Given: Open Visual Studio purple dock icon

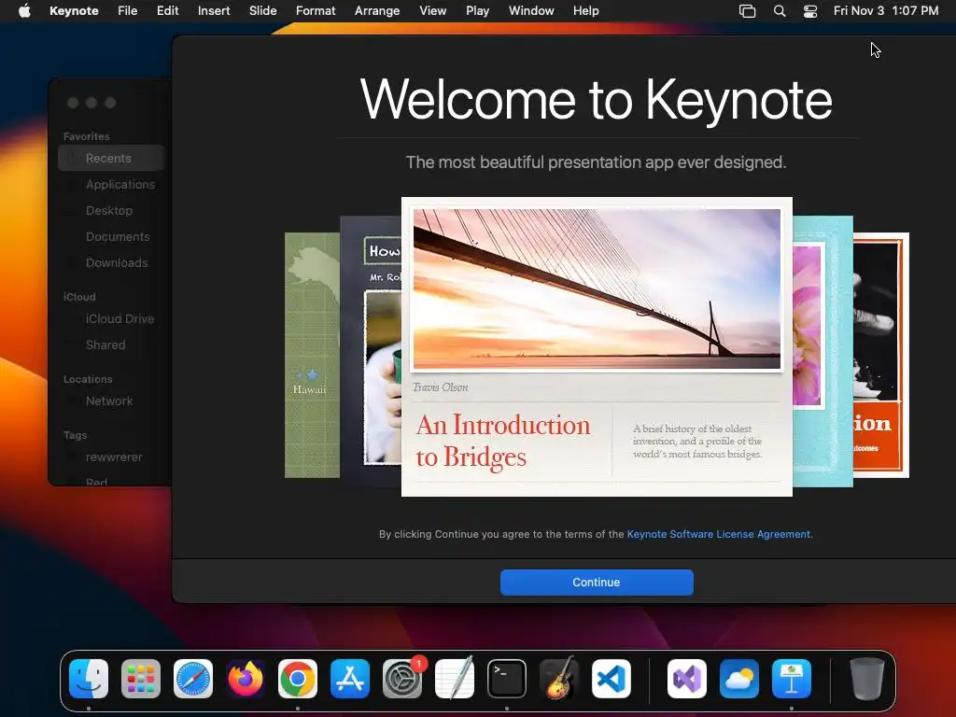Looking at the screenshot, I should pos(687,679).
